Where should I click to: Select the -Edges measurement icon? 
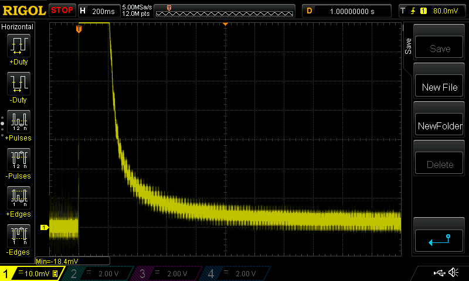pos(19,236)
